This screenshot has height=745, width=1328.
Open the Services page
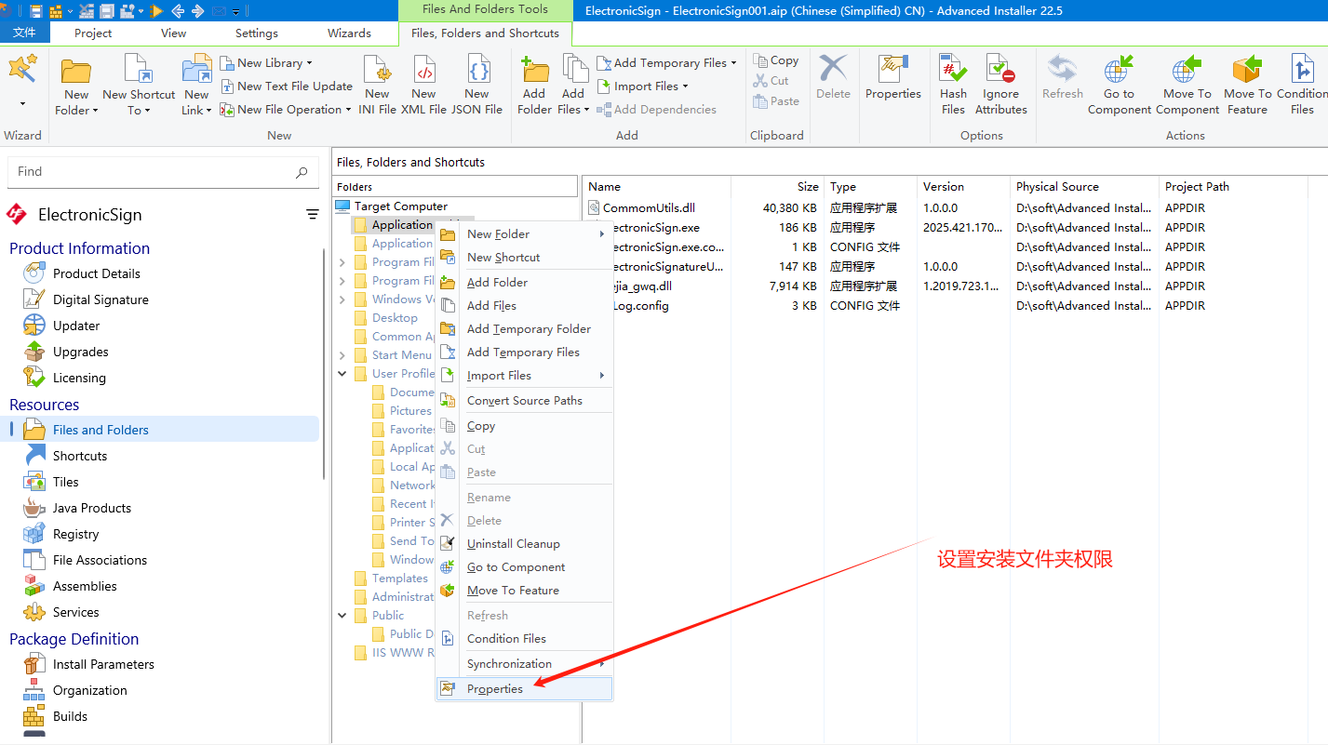click(74, 612)
